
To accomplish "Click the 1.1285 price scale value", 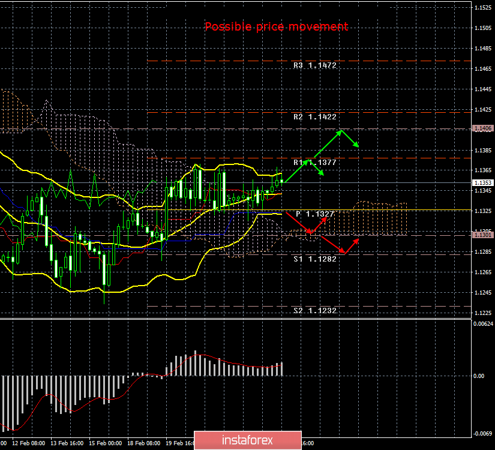I will click(x=483, y=252).
